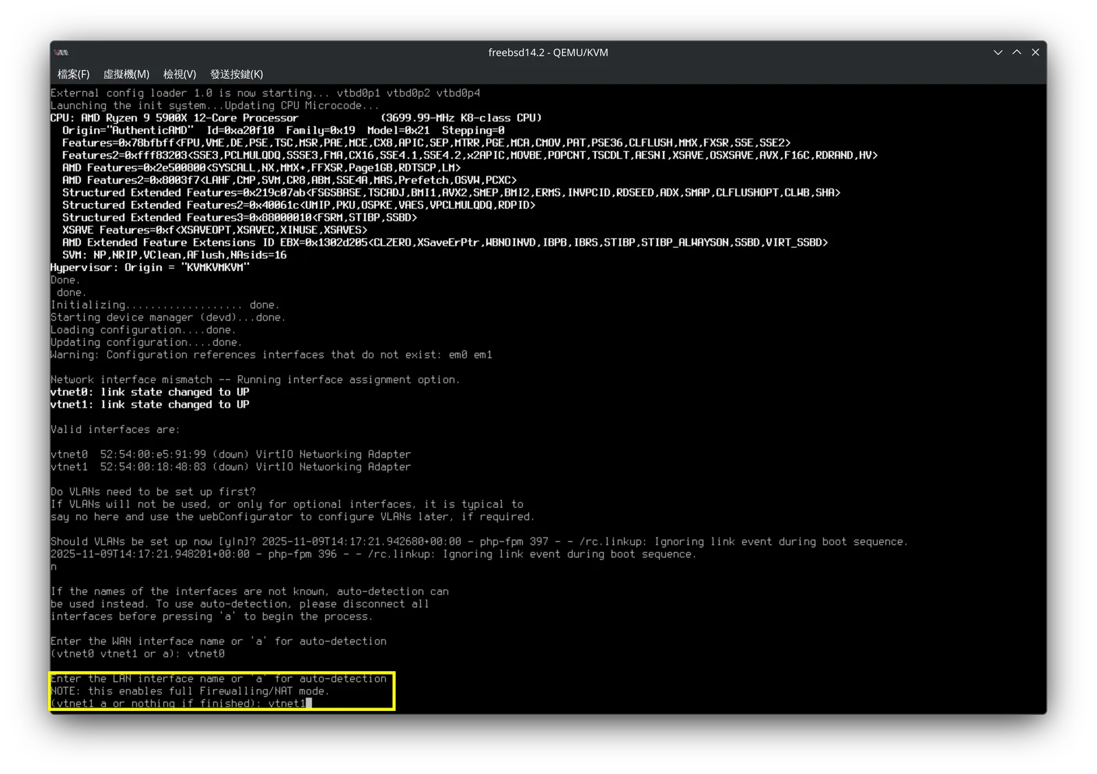Viewport: 1097px width, 774px height.
Task: Click 'External config loader 1.0' line
Action: [265, 93]
